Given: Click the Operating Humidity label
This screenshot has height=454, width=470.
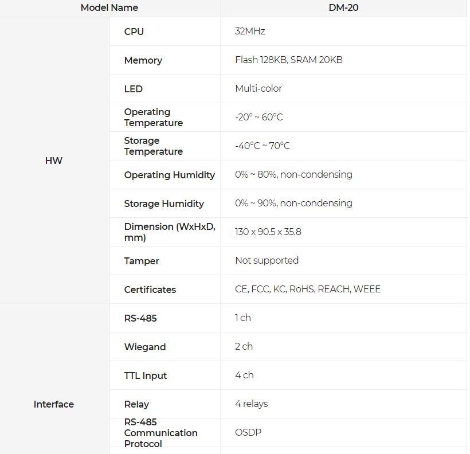Looking at the screenshot, I should (x=169, y=175).
